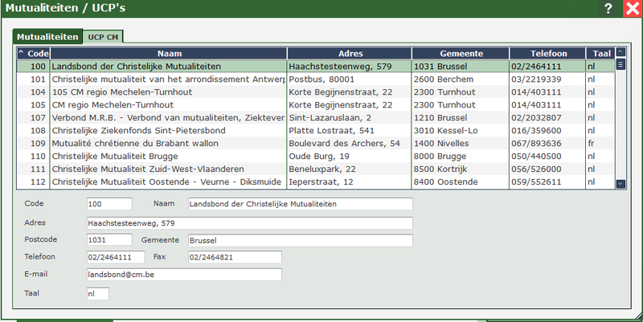This screenshot has height=322, width=643.
Task: Sort by the Adres column header
Action: tap(350, 53)
